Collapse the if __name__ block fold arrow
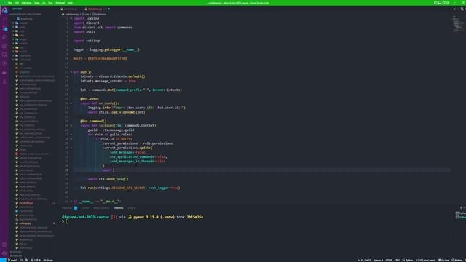 click(71, 201)
